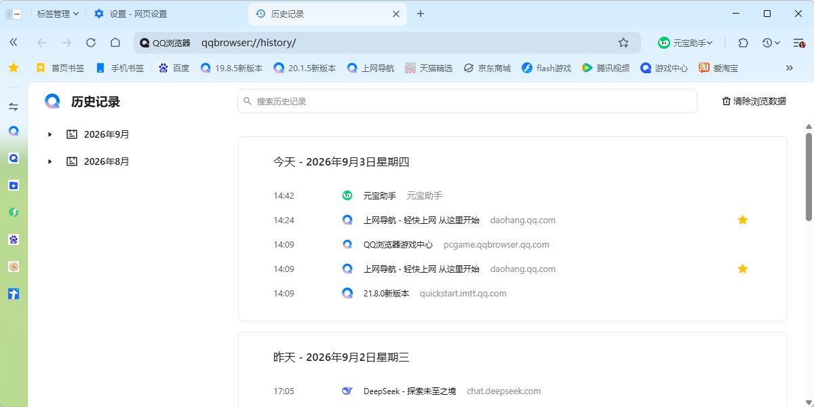Screen dimensions: 814x407
Task: Open the 百度 bookmark
Action: [x=174, y=68]
